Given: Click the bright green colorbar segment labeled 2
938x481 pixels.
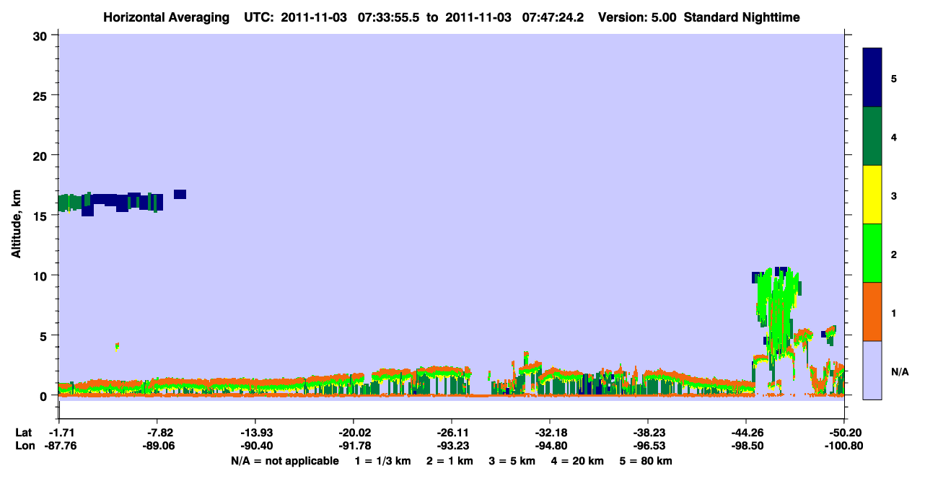Looking at the screenshot, I should tap(872, 253).
